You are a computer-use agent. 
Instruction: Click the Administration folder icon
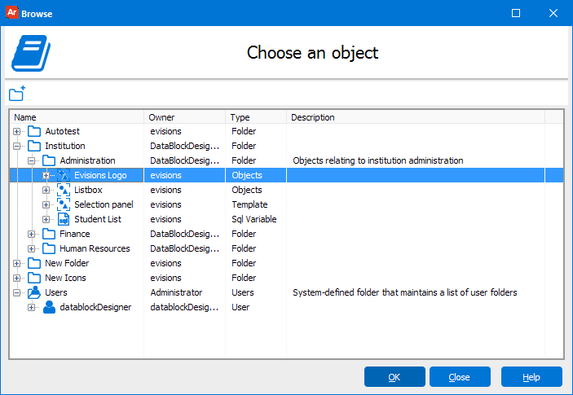49,160
